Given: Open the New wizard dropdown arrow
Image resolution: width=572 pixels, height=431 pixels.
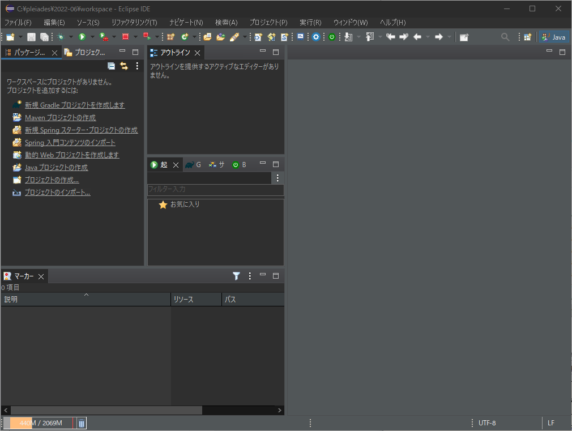Looking at the screenshot, I should 20,36.
